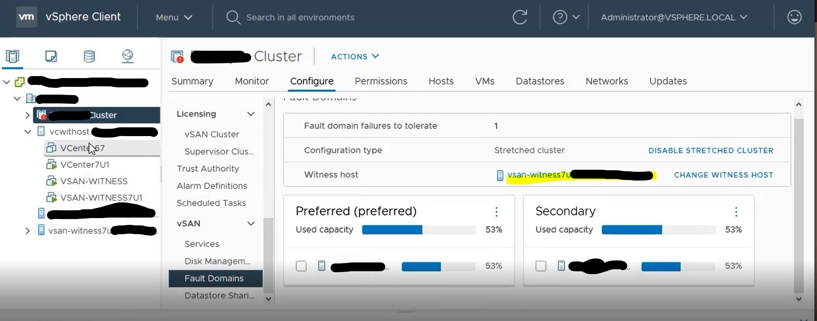817x321 pixels.
Task: Click the search in all environments field
Action: [x=300, y=17]
